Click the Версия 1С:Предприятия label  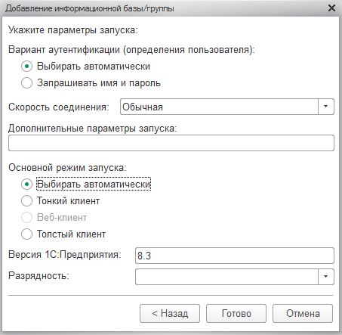[x=65, y=254]
